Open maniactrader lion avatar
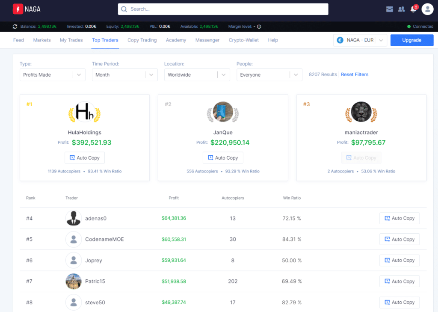438x312 pixels. (361, 112)
